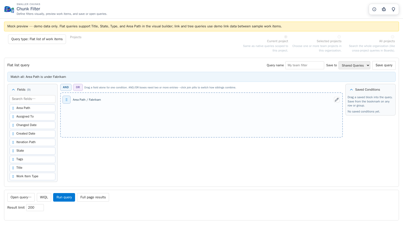This screenshot has height=236, width=403.
Task: Click the Result limit input
Action: 35,208
